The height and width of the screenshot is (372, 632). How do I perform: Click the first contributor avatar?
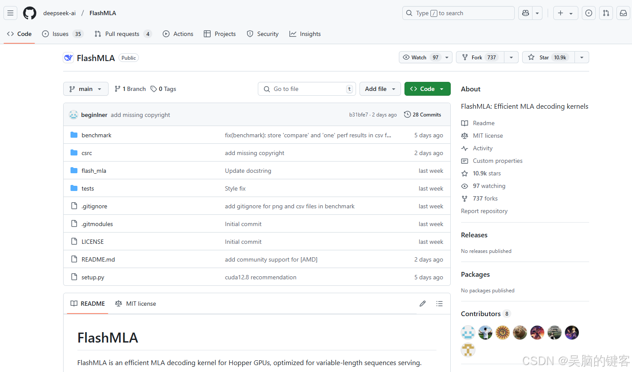468,333
